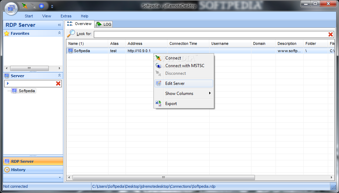Move the server list left with scroll arrow
Viewport: 339px width, 193px height.
tap(69, 178)
